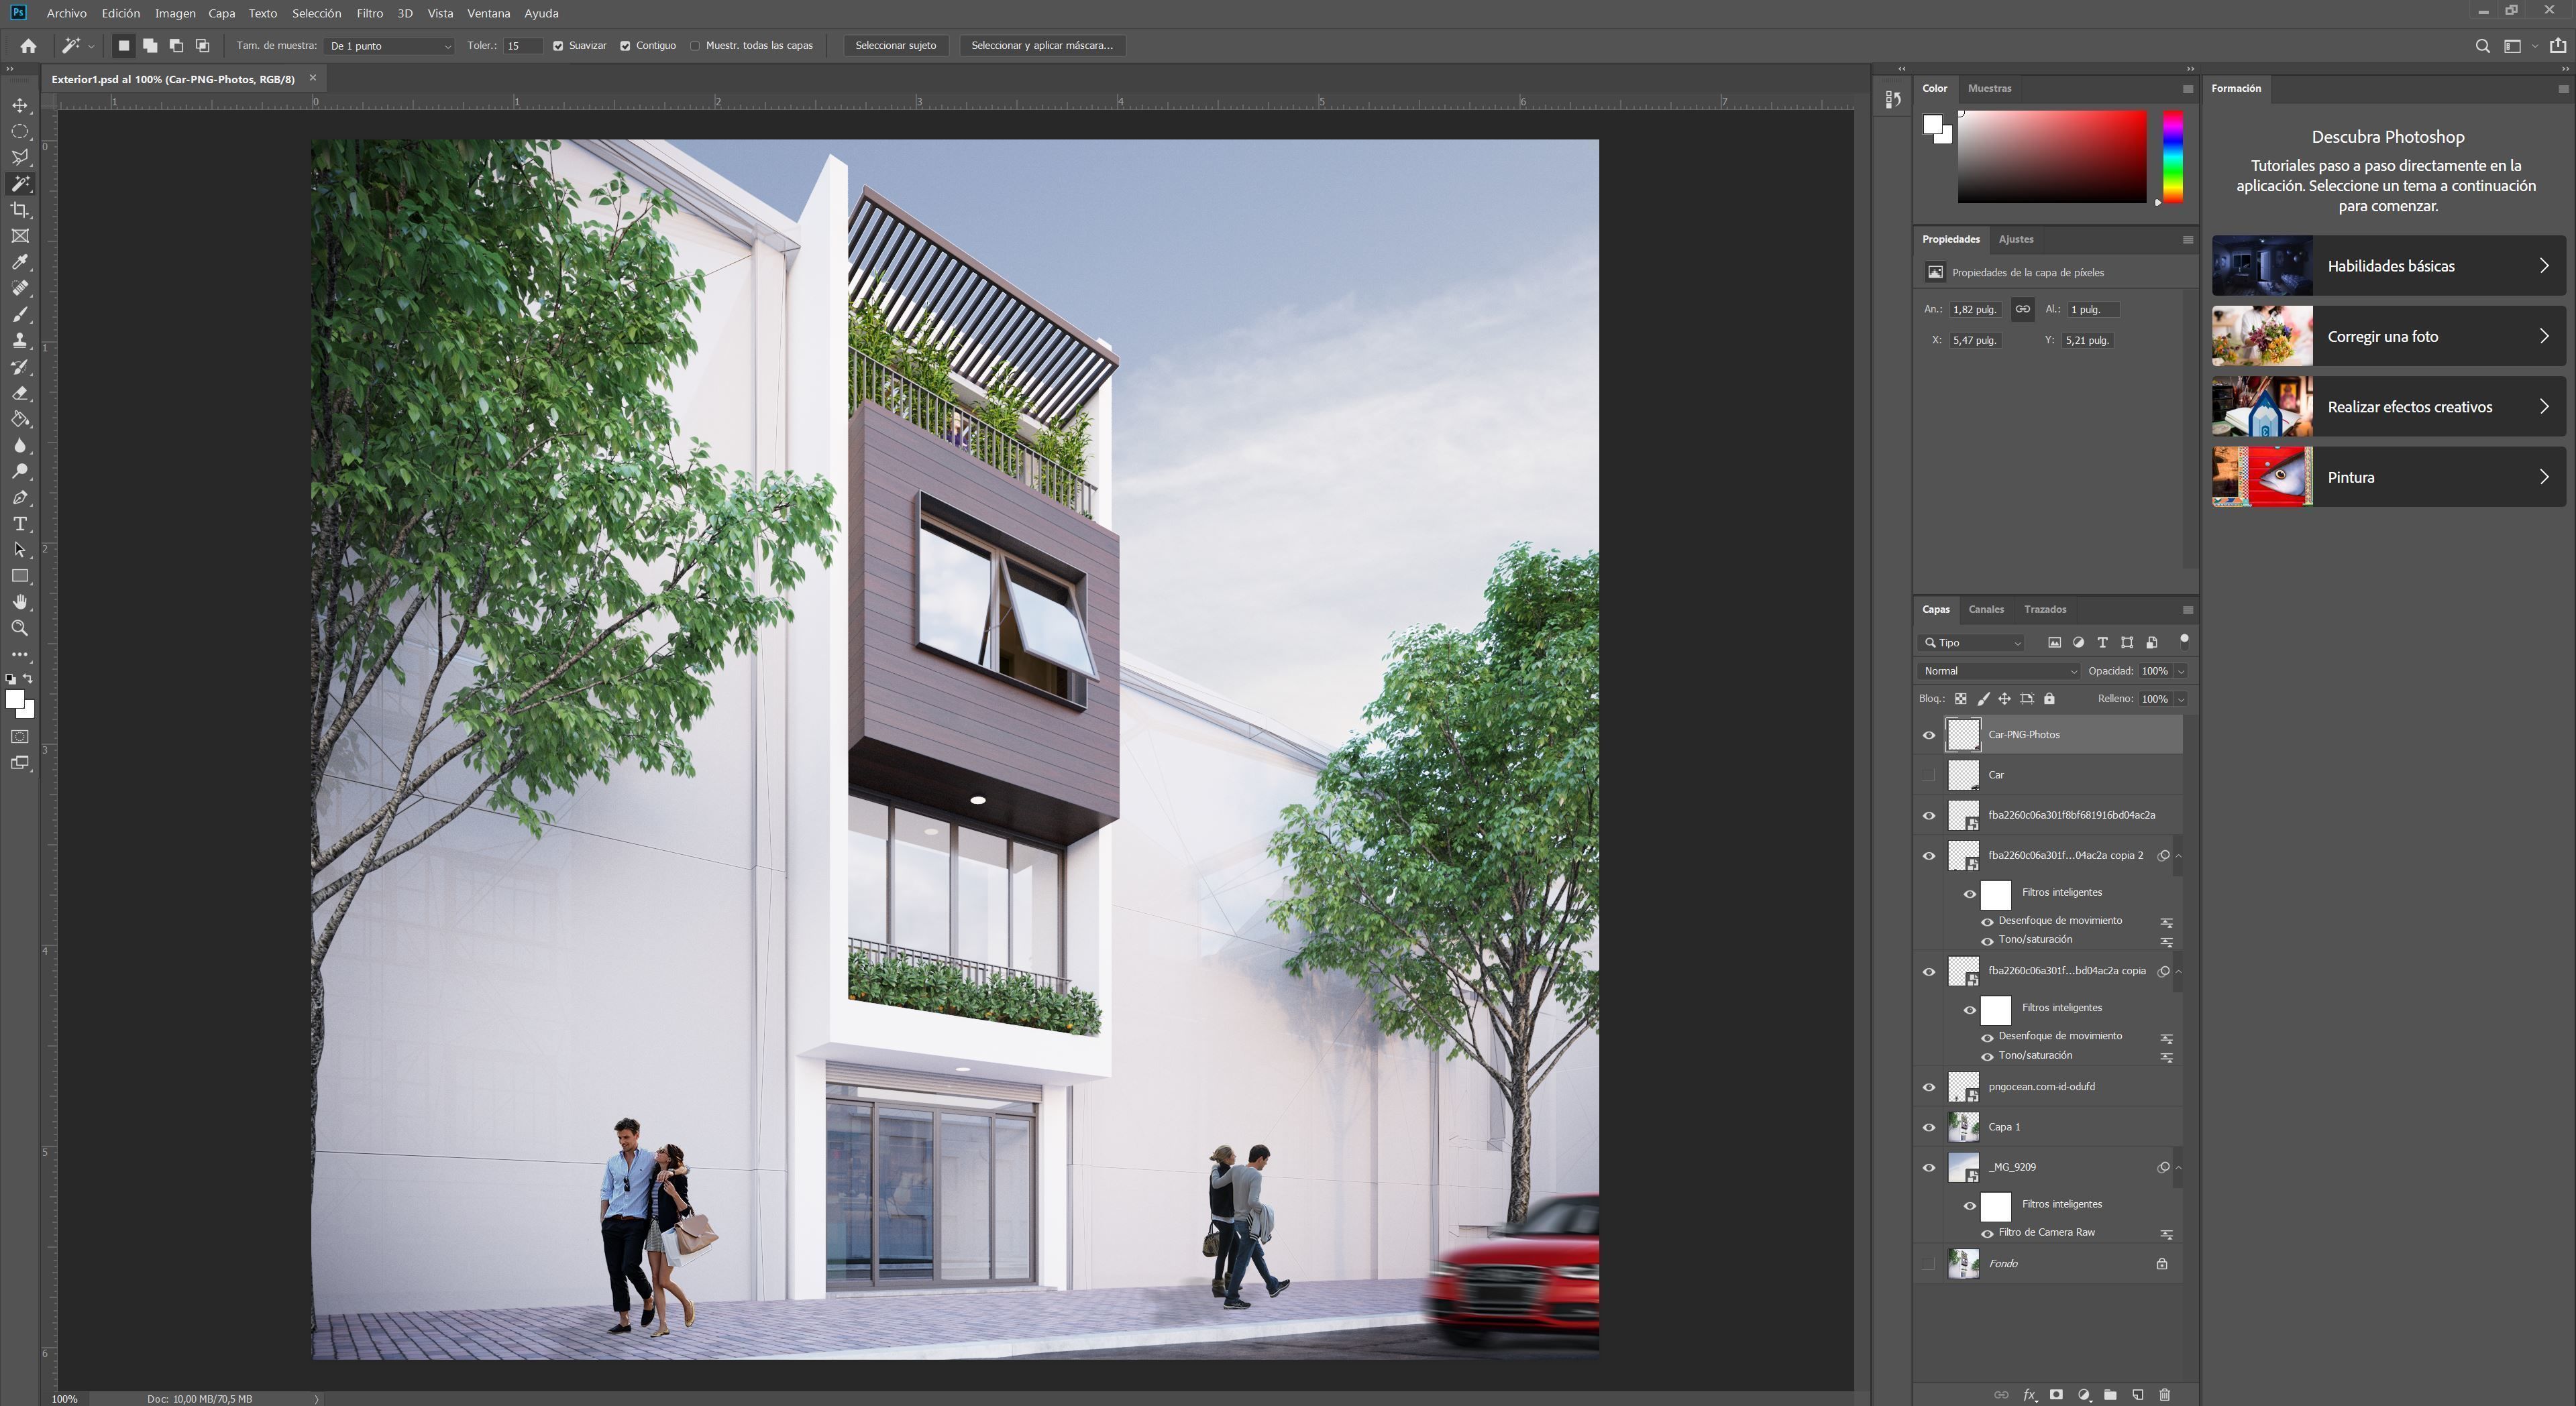This screenshot has height=1406, width=2576.
Task: Uncheck the Contiguo checkbox
Action: pos(625,46)
